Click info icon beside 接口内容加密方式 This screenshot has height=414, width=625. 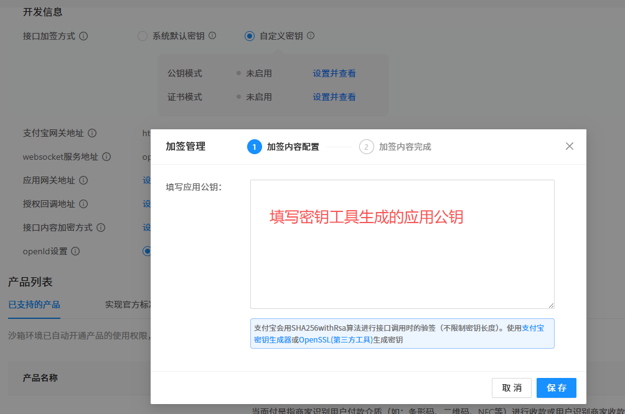click(101, 228)
